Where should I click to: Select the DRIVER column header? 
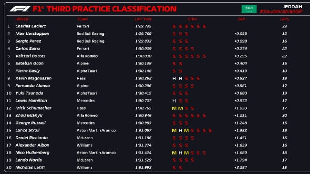[22, 19]
